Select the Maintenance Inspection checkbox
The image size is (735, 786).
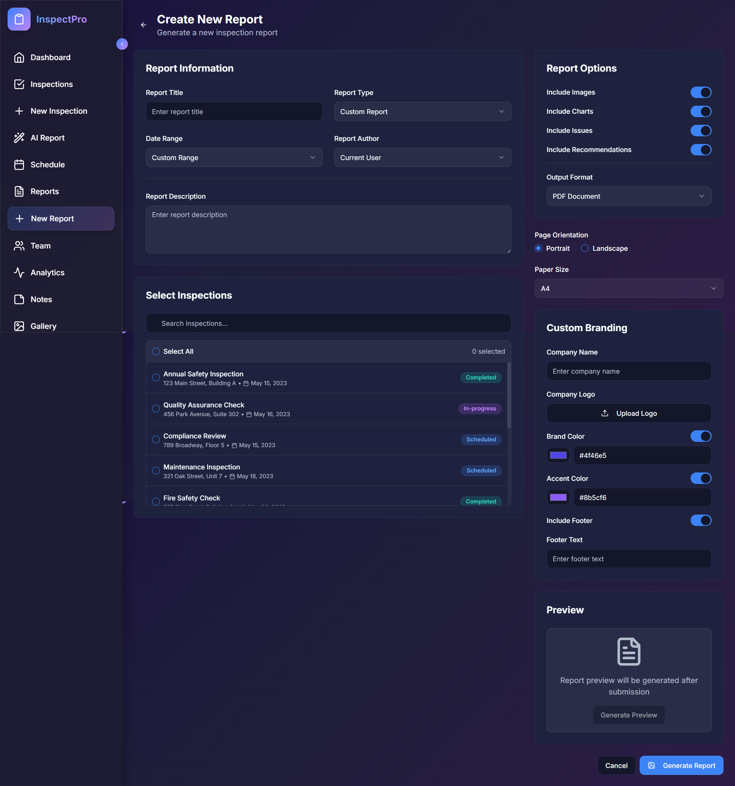[156, 471]
